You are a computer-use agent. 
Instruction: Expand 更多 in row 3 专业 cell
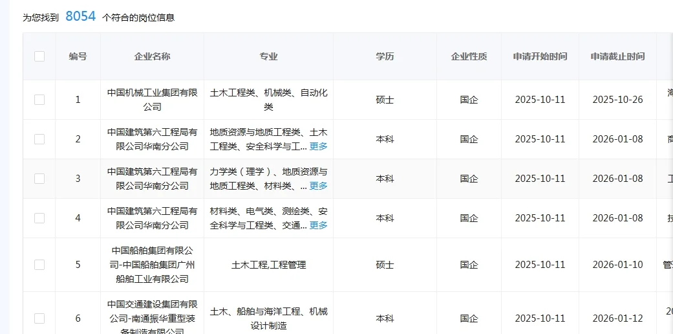pos(319,186)
